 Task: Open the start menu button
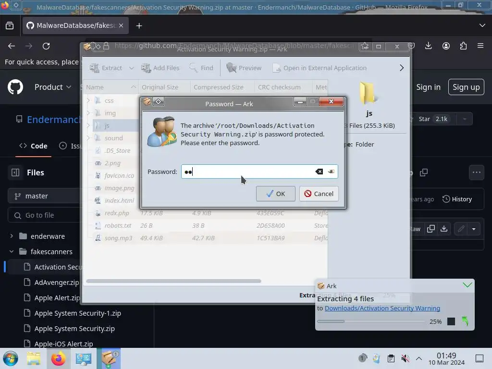tap(11, 358)
